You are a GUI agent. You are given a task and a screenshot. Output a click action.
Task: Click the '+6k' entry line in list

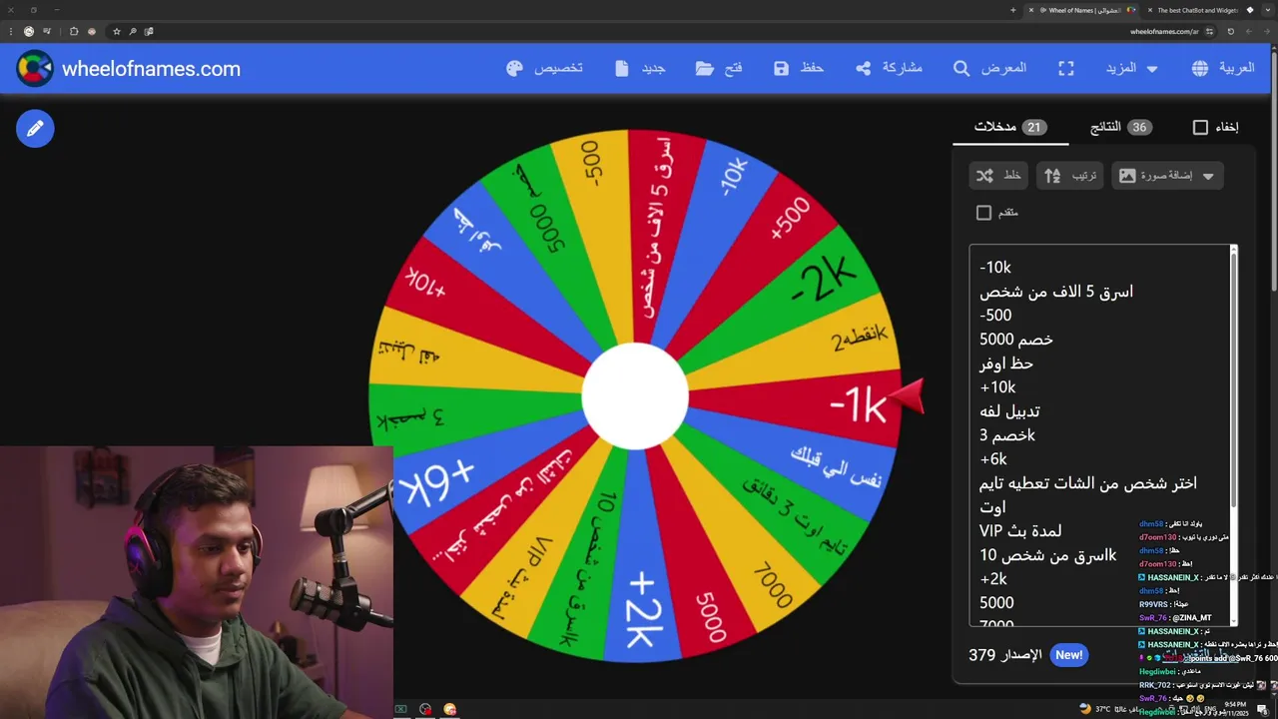click(x=993, y=459)
